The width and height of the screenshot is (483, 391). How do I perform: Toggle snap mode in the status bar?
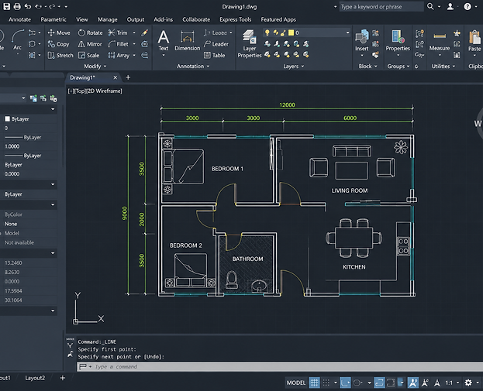click(x=326, y=382)
